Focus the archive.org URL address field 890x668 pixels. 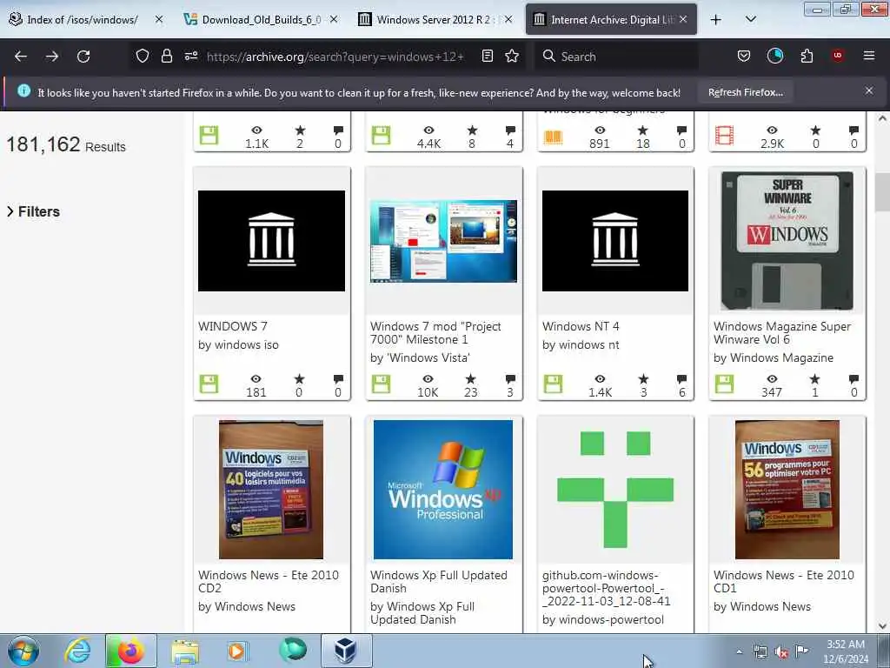pyautogui.click(x=336, y=57)
